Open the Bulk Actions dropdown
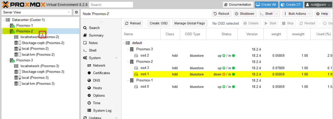Screen dimensions: 333x119 [297, 14]
